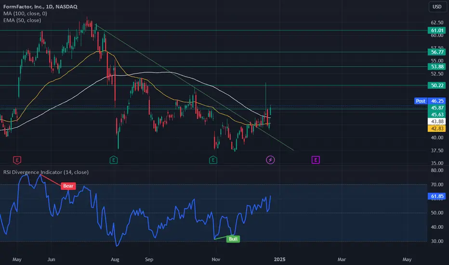Click the 62.50 price axis tick
This screenshot has width=449, height=265.
click(437, 23)
